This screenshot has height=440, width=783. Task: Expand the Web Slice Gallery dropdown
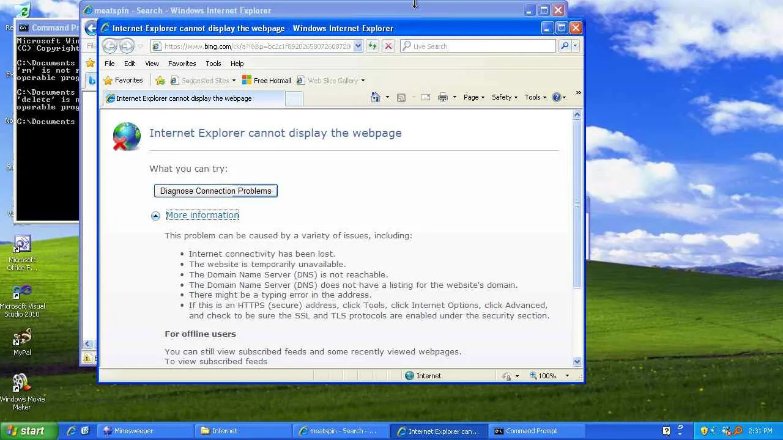pyautogui.click(x=363, y=81)
